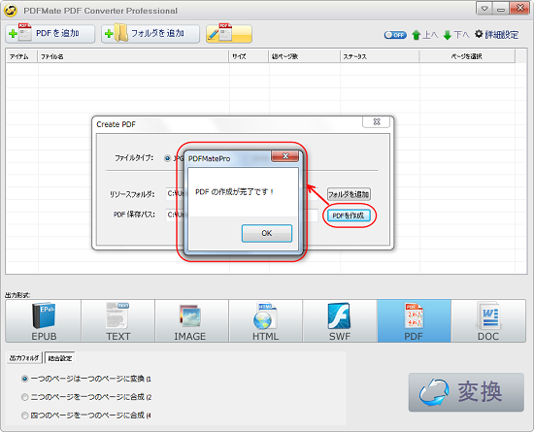Click the big 変換 convert button

coord(466,392)
